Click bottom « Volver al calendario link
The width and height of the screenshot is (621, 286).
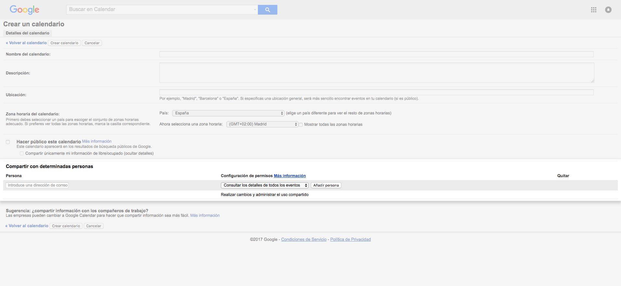[x=27, y=226]
